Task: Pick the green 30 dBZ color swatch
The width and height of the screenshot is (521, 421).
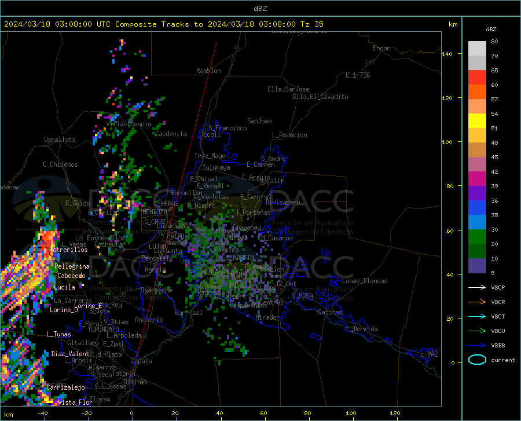Action: pyautogui.click(x=477, y=237)
